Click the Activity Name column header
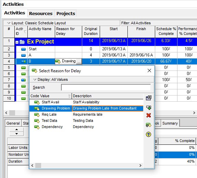Screen dimensions: 197x178 [x=41, y=31]
